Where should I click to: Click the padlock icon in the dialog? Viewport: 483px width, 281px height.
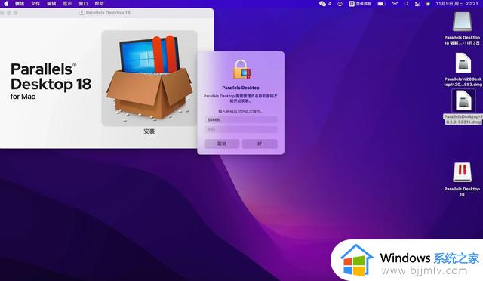click(x=241, y=69)
